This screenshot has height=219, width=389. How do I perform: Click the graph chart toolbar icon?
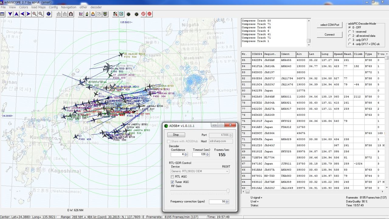[81, 14]
